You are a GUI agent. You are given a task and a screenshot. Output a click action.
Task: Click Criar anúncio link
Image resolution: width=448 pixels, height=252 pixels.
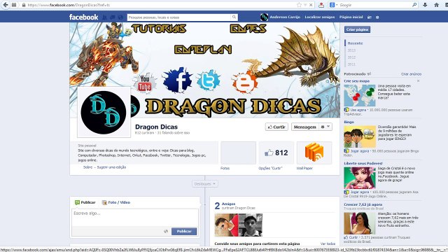tap(411, 74)
